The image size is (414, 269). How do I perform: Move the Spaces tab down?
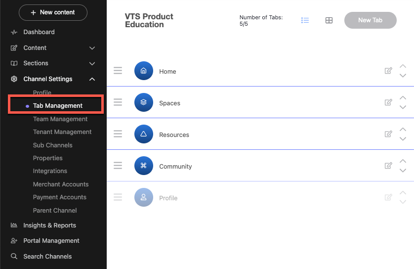(x=403, y=107)
